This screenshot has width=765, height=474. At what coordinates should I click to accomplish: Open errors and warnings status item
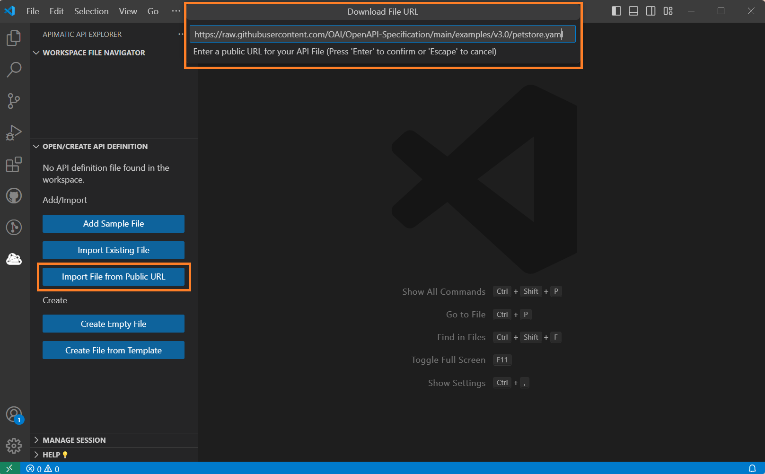[43, 469]
